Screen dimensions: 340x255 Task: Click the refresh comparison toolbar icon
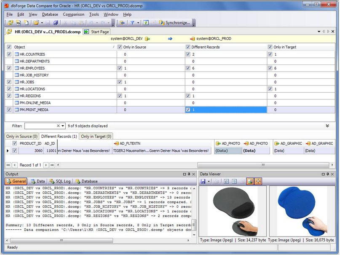click(x=146, y=23)
